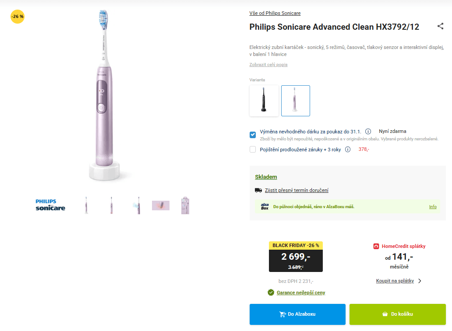Uncheck the gift exchange voucher option
Viewport: 452px width, 331px height.
pyautogui.click(x=252, y=135)
